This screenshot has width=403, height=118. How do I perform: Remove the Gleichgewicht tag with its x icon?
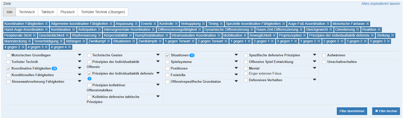click(x=331, y=30)
